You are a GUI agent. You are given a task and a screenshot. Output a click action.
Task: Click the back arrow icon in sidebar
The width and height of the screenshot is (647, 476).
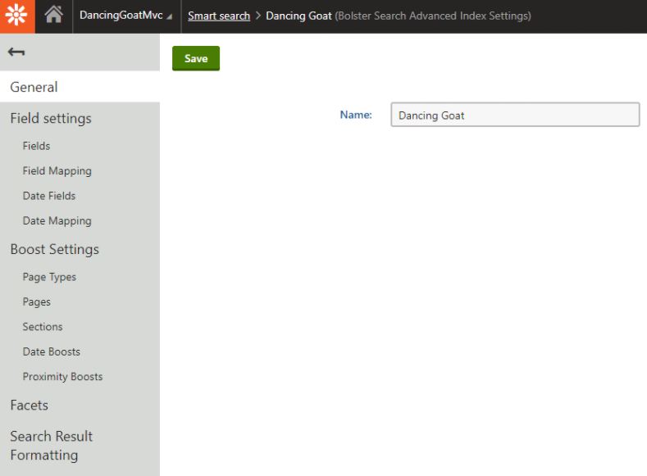pyautogui.click(x=16, y=52)
